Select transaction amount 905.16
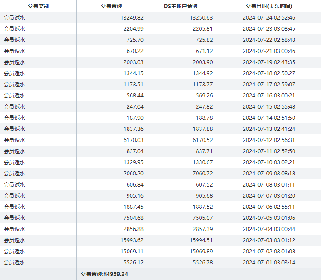Image resolution: width=321 pixels, height=280 pixels. [x=135, y=196]
